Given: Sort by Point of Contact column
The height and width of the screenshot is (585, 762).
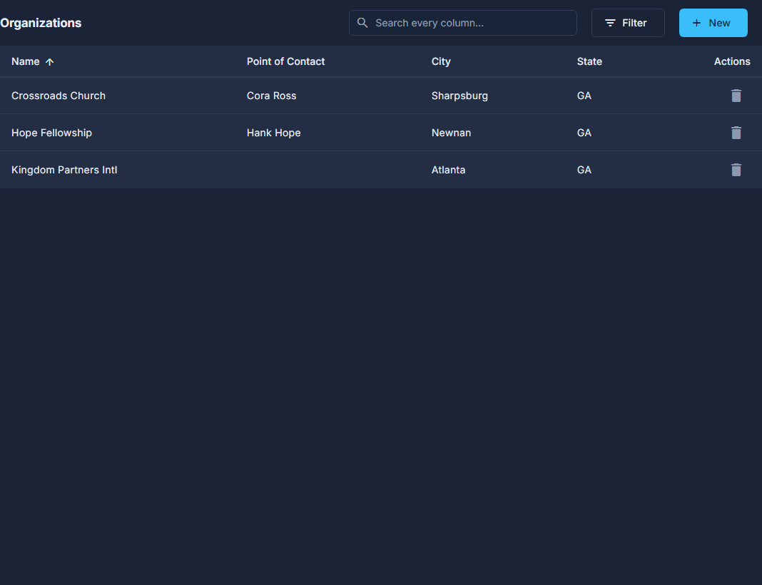Looking at the screenshot, I should 285,61.
